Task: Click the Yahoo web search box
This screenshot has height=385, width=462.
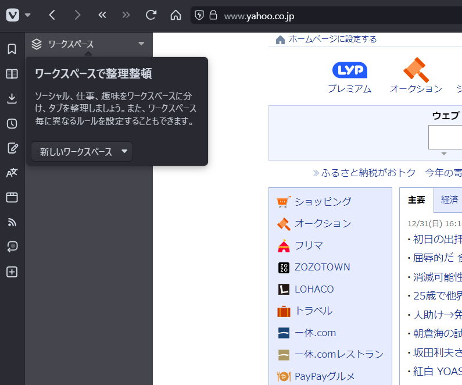Action: (445, 137)
